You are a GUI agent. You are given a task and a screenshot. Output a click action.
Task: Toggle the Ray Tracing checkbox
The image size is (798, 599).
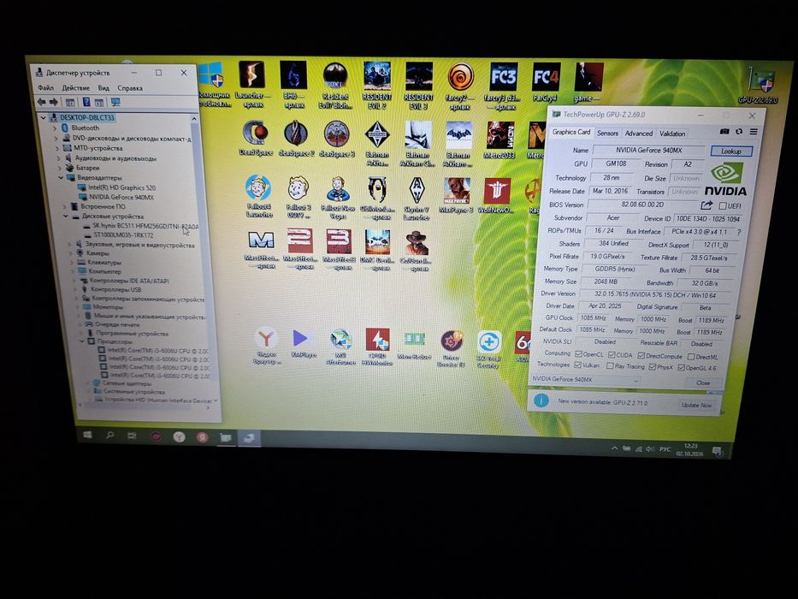point(610,365)
